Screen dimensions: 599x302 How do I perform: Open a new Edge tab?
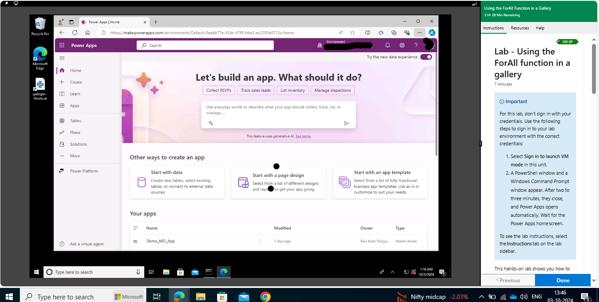click(156, 22)
